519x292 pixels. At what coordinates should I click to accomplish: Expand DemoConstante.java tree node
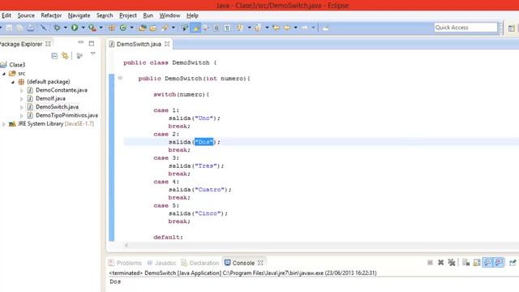pyautogui.click(x=22, y=90)
